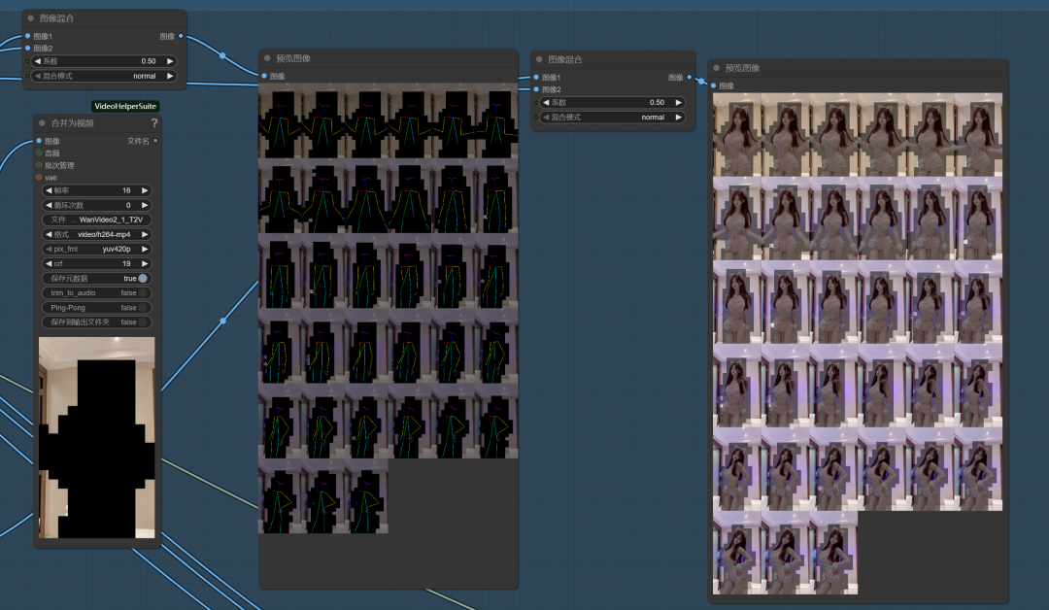The width and height of the screenshot is (1049, 610).
Task: Increase 系数 on upper-left 图像混合 node
Action: tap(170, 61)
